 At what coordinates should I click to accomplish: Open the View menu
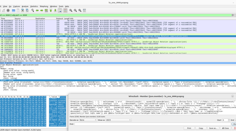[5, 6]
